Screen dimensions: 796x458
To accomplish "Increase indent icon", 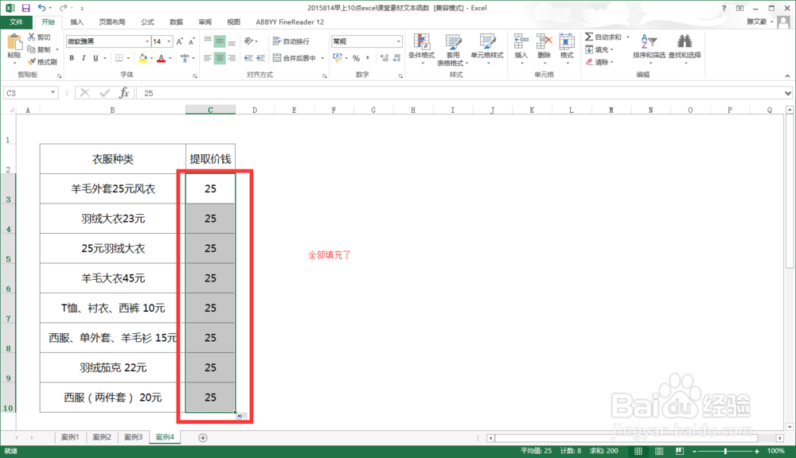I will tap(260, 58).
